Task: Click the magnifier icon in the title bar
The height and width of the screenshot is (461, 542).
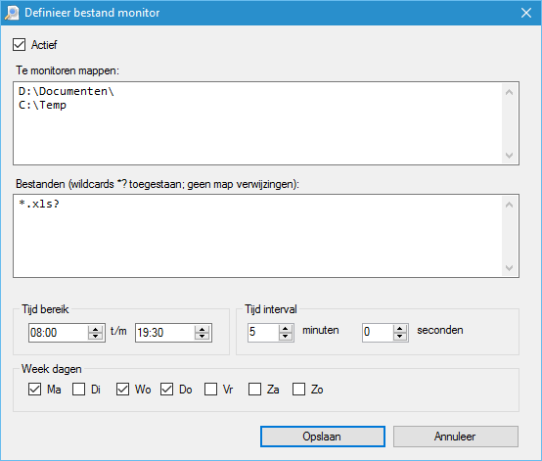Action: (12, 13)
